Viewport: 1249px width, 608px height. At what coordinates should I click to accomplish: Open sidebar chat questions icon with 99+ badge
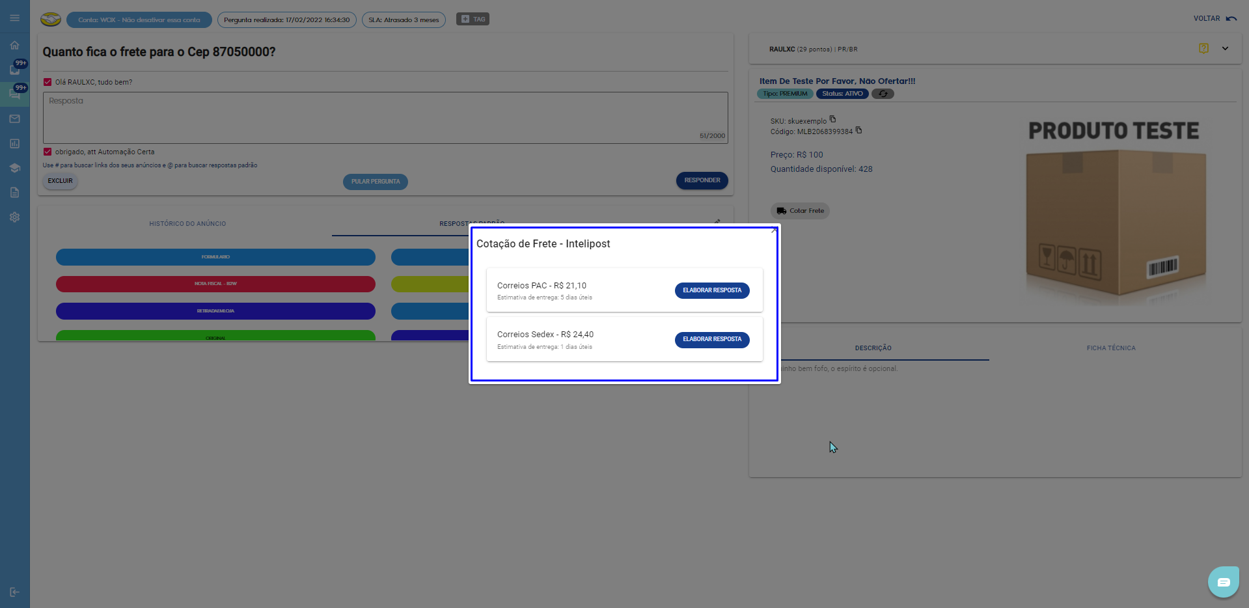point(14,94)
